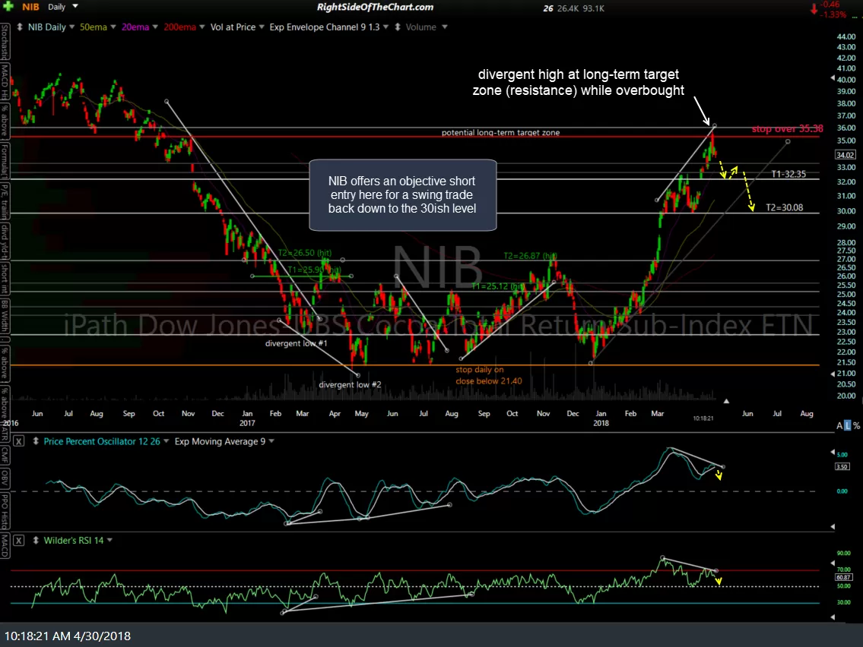The image size is (863, 647).
Task: Click the NIB ticker symbol field
Action: coord(31,7)
